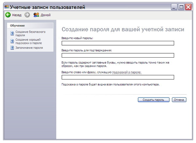The image size is (196, 143).
Task: Close the user accounts window
Action: 188,7
